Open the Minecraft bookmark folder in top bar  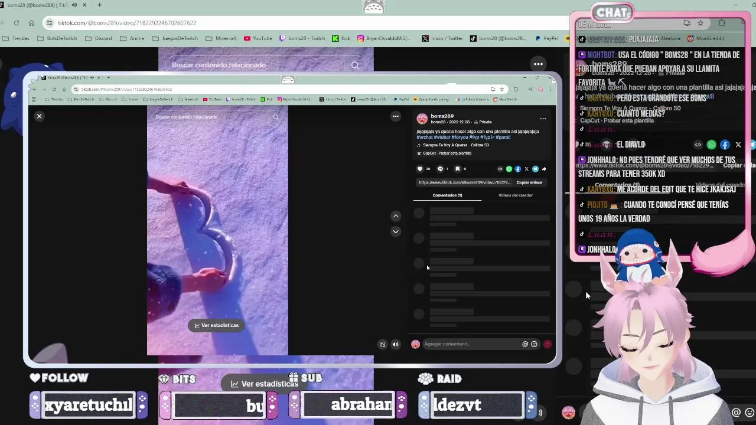pyautogui.click(x=221, y=38)
